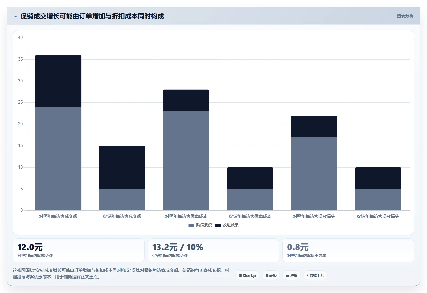Screen dimensions: 427x293
Task: Click the gray segment of 促销组每访客优惠成本 bar
Action: (x=250, y=200)
